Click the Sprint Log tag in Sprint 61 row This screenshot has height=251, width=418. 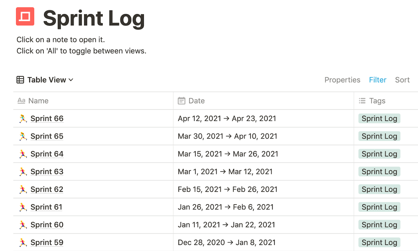[379, 207]
